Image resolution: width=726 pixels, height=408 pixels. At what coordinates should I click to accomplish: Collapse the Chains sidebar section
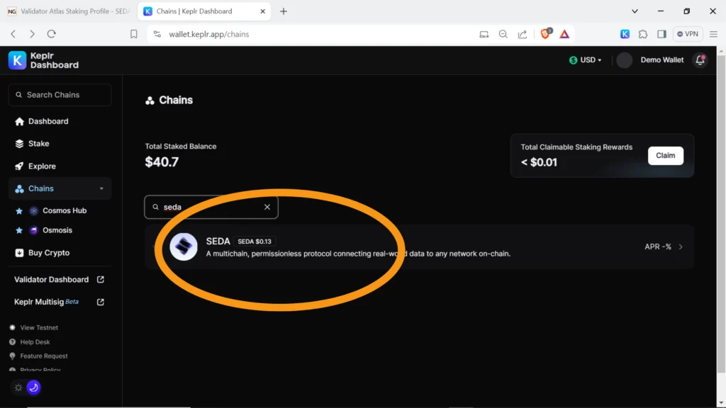(x=101, y=188)
